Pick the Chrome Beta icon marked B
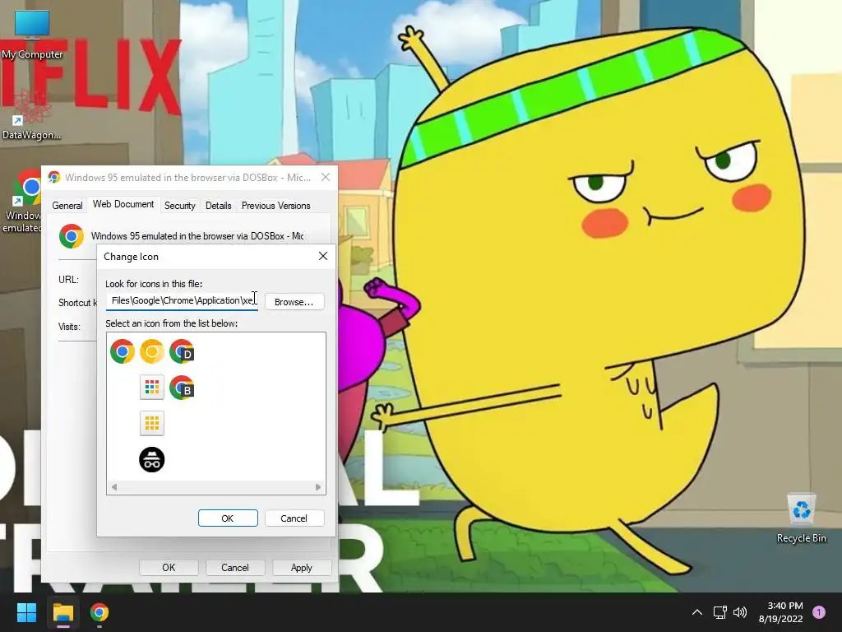Image resolution: width=842 pixels, height=632 pixels. 182,388
